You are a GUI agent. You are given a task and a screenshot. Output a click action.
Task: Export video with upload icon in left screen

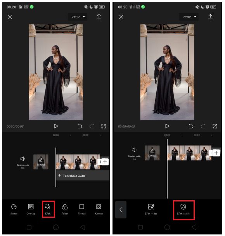[x=99, y=17]
